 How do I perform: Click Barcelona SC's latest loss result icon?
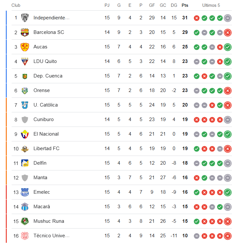[228, 33]
